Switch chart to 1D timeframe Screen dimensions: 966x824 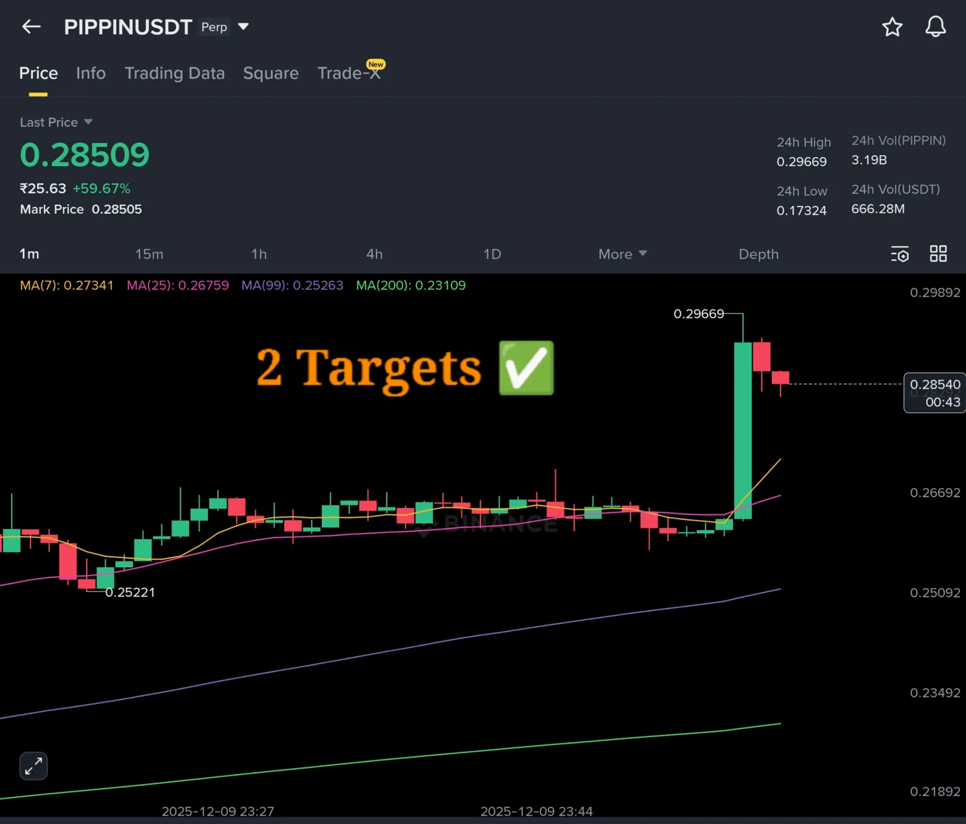492,254
